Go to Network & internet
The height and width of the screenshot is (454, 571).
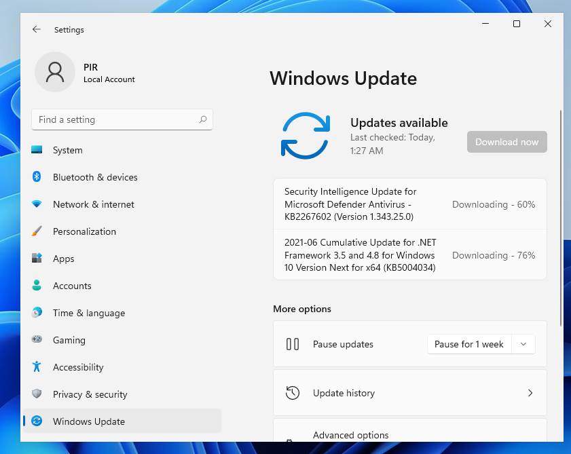click(122, 204)
